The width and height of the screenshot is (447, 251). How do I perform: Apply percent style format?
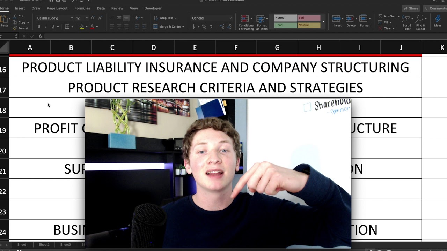click(204, 26)
